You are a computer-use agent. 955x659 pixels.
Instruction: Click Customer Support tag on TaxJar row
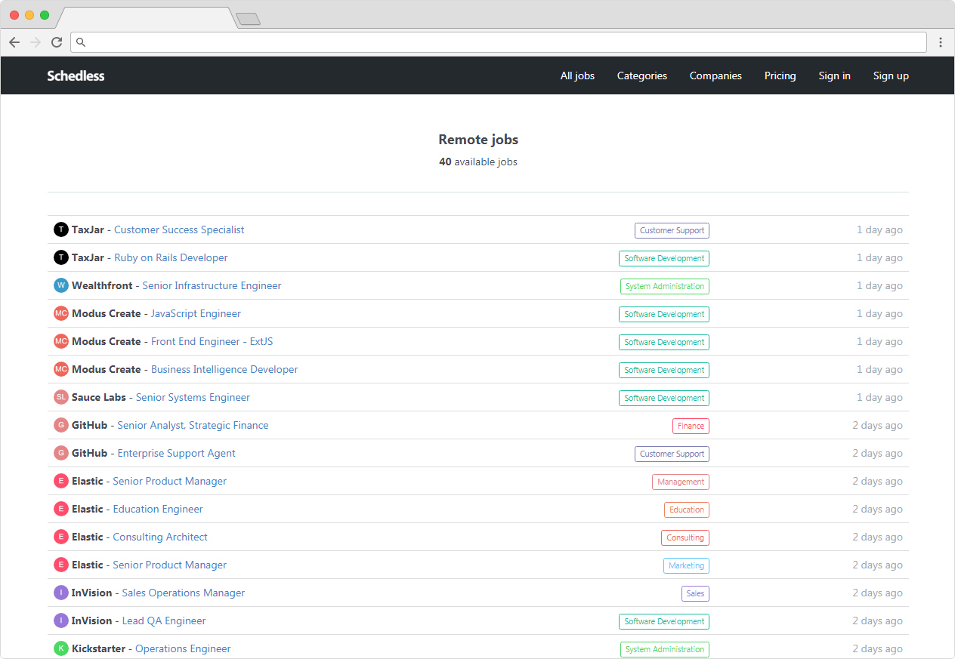point(672,230)
